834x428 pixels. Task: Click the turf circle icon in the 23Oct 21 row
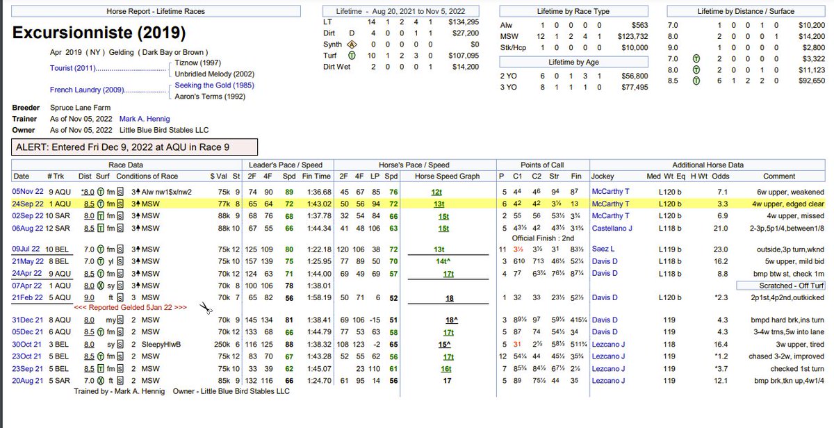(x=101, y=357)
